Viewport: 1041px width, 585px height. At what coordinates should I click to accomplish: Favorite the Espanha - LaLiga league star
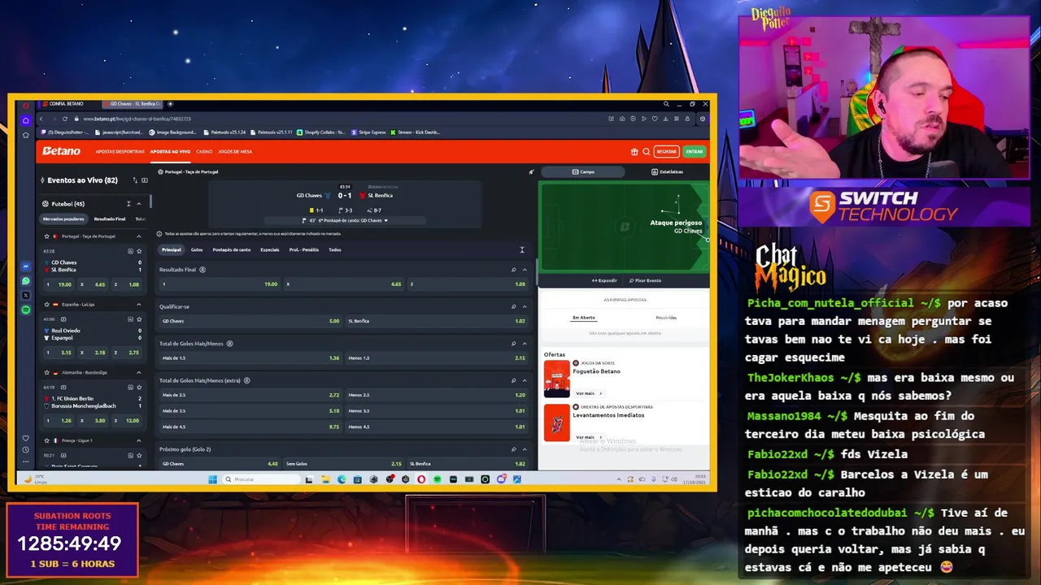47,305
